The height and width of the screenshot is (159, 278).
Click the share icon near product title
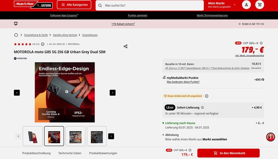[125, 46]
